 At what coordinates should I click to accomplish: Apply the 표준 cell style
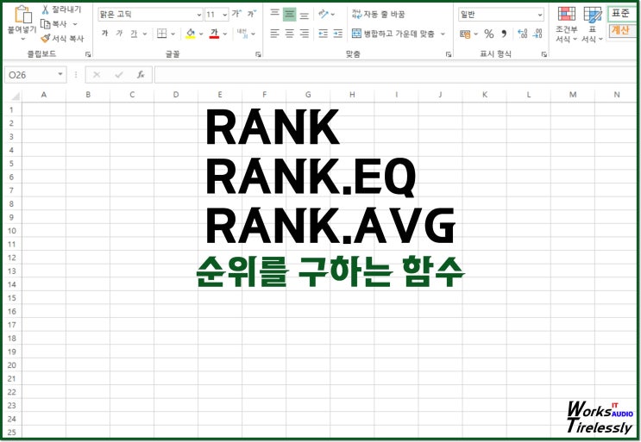pos(621,14)
